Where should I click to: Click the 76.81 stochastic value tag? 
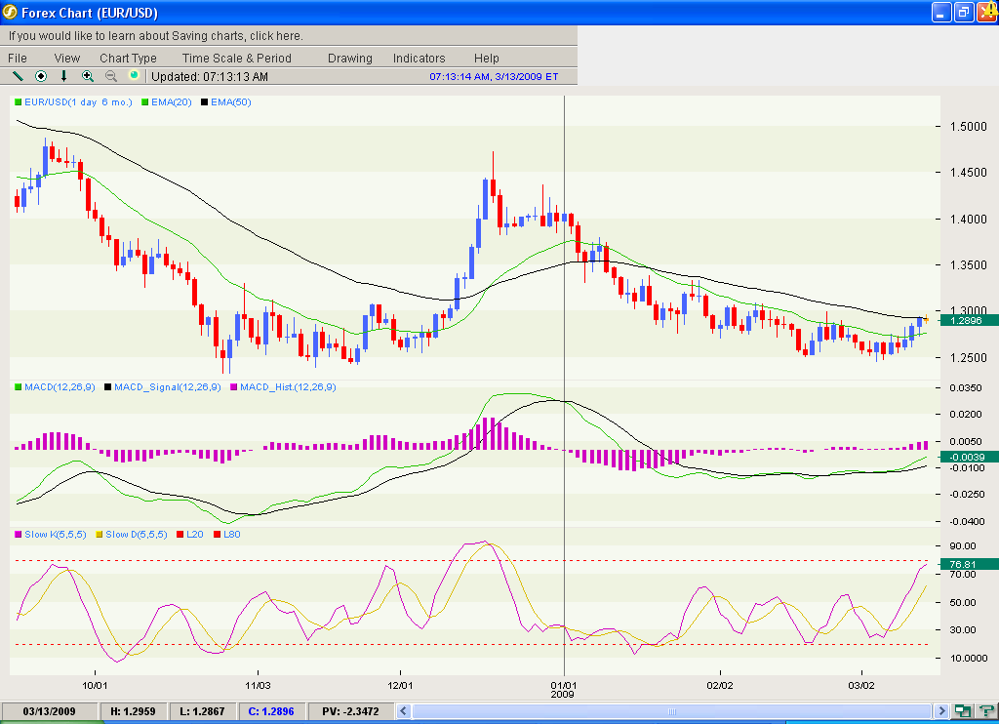click(x=969, y=564)
